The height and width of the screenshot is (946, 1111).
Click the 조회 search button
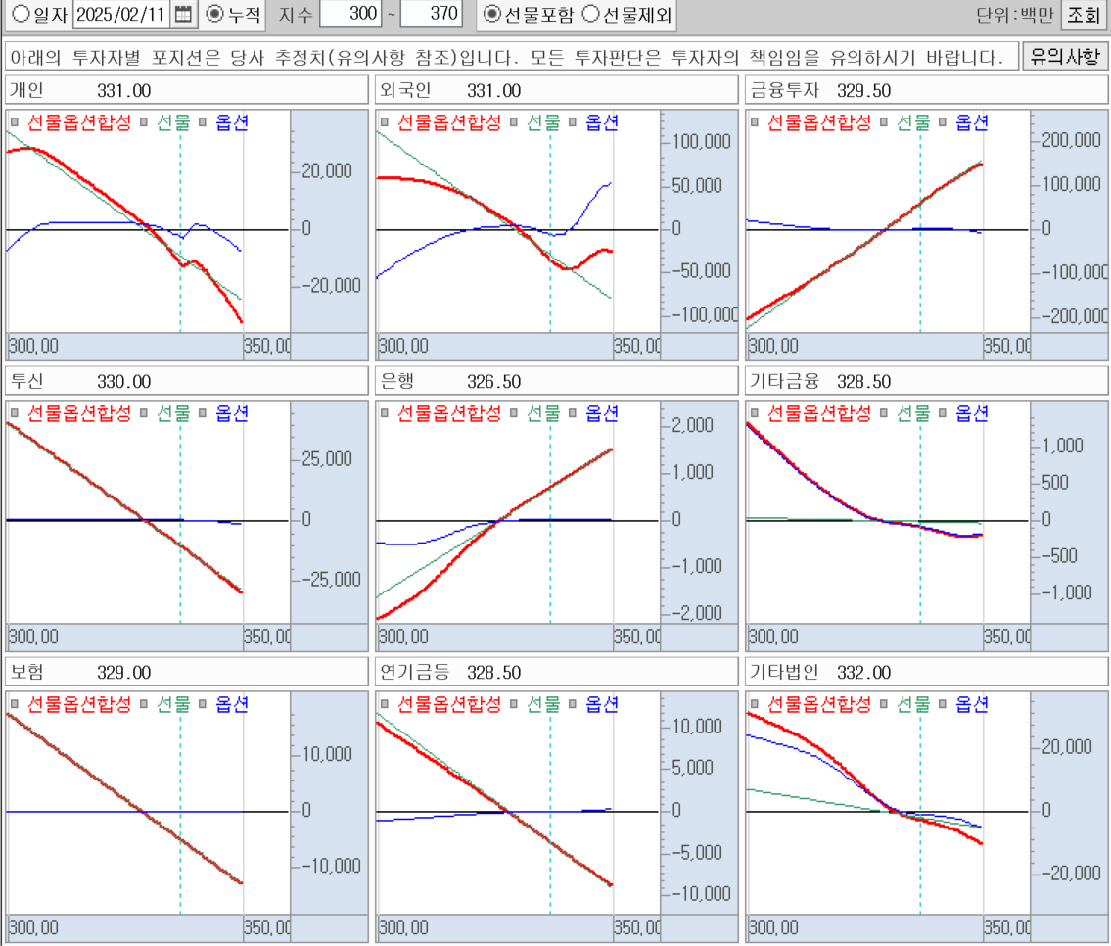1084,15
